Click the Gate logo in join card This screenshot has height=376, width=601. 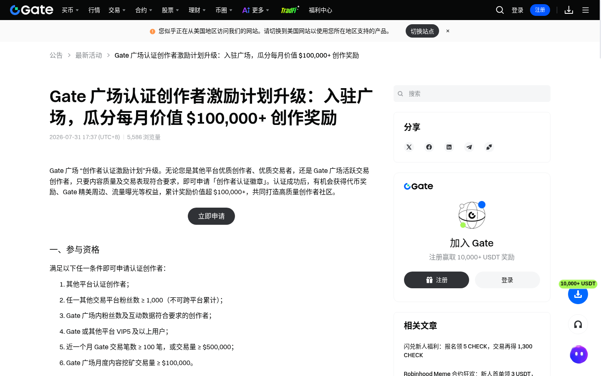click(418, 186)
